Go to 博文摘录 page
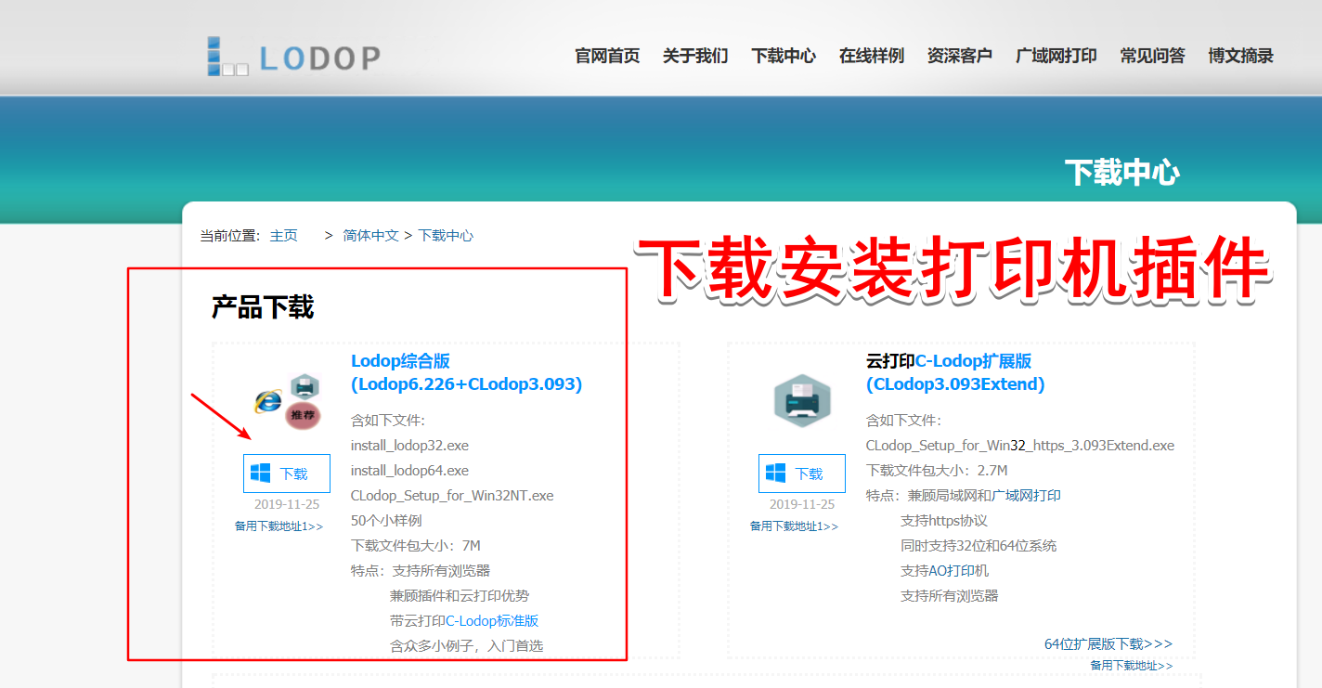The height and width of the screenshot is (688, 1322). click(x=1241, y=56)
